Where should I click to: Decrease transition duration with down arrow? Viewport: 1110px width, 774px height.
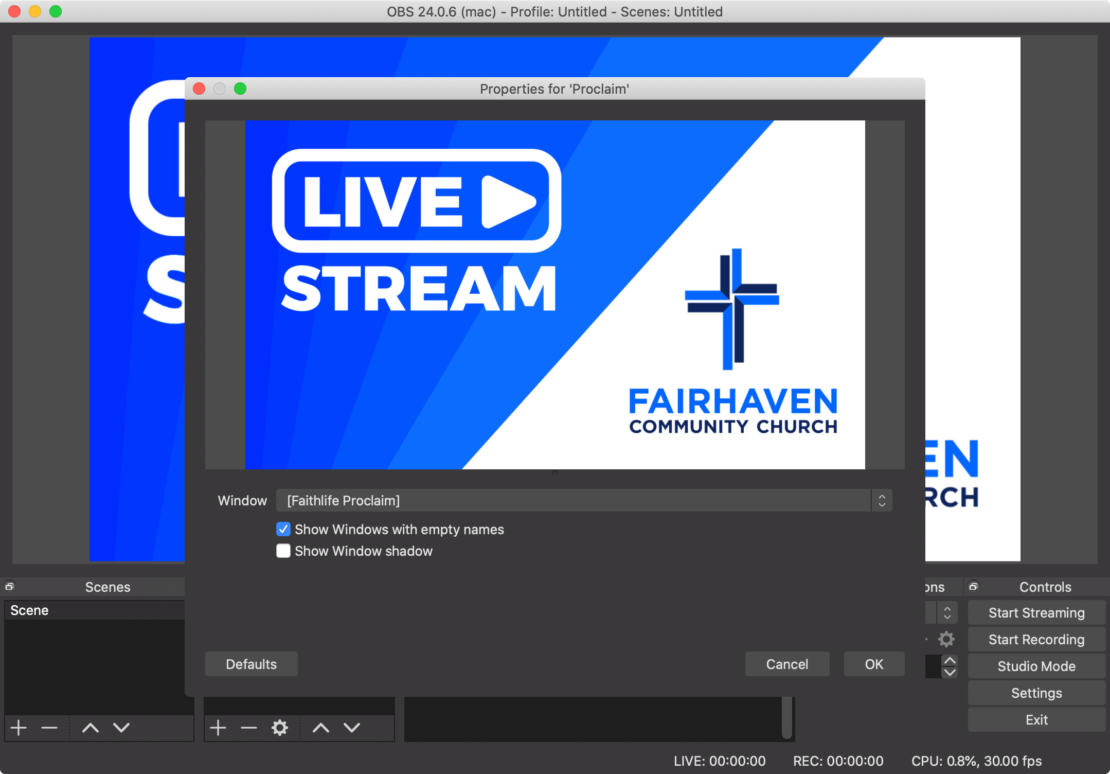tap(950, 672)
